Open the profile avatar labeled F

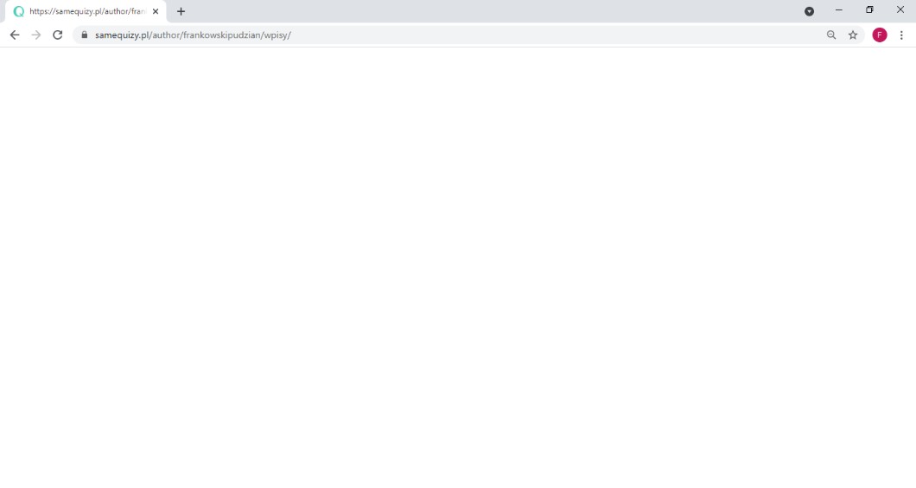click(880, 35)
